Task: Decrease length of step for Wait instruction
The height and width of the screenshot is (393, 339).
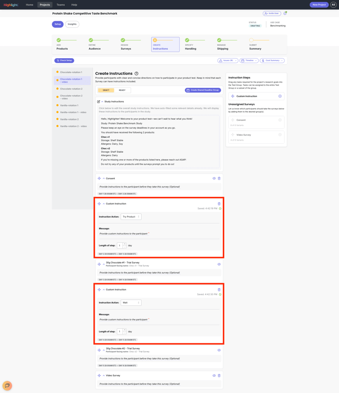Action: pyautogui.click(x=124, y=333)
